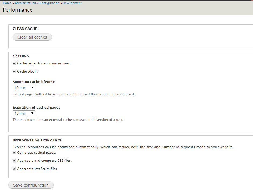Uncheck the Cache blocks checkbox

coord(14,71)
